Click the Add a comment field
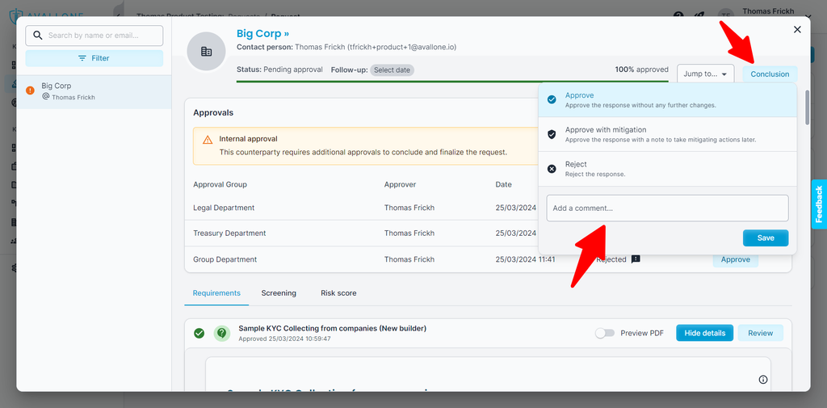Screen dimensions: 827x408 point(667,208)
